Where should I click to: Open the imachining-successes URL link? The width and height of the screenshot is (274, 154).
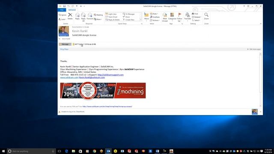107,107
